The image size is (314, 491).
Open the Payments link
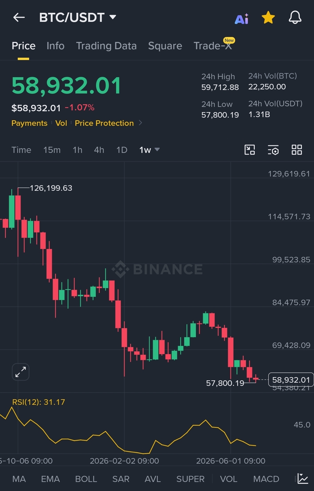click(29, 123)
